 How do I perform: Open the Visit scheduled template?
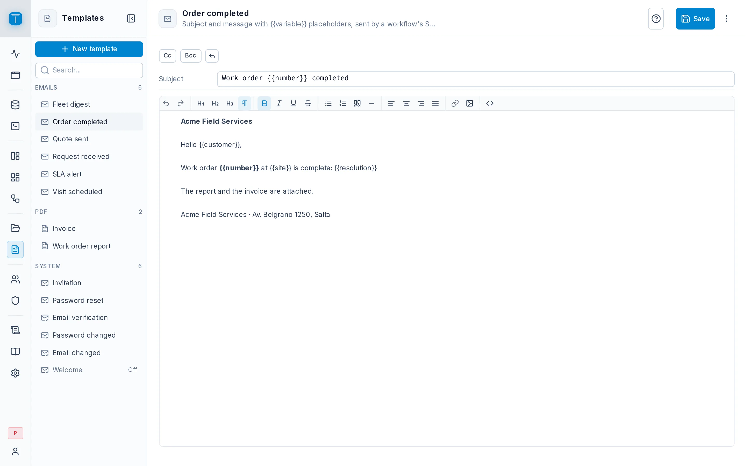(x=89, y=192)
